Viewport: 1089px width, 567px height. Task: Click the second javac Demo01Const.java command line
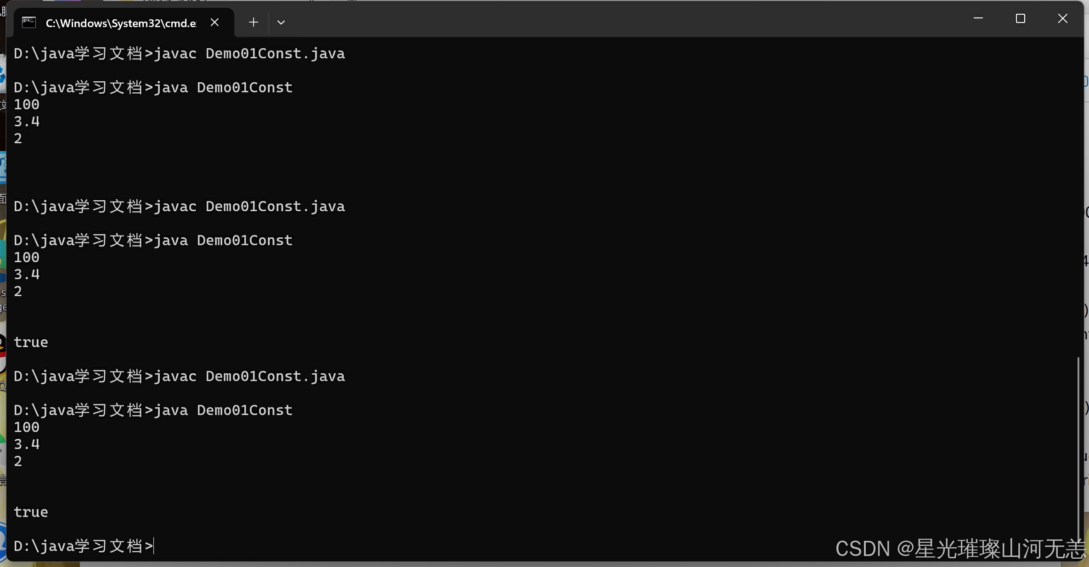[x=179, y=207]
